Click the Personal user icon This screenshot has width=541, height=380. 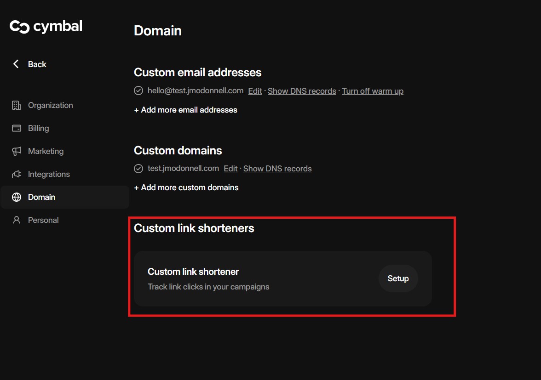click(17, 220)
